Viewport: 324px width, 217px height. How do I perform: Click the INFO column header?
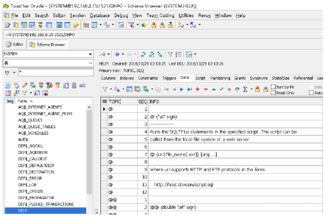pos(235,101)
